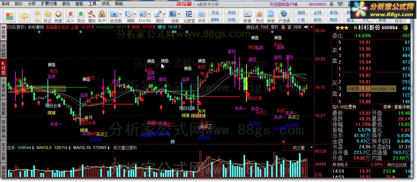417x182 pixels.
Task: Open the 自选股 favorites folder icon
Action: (114, 14)
